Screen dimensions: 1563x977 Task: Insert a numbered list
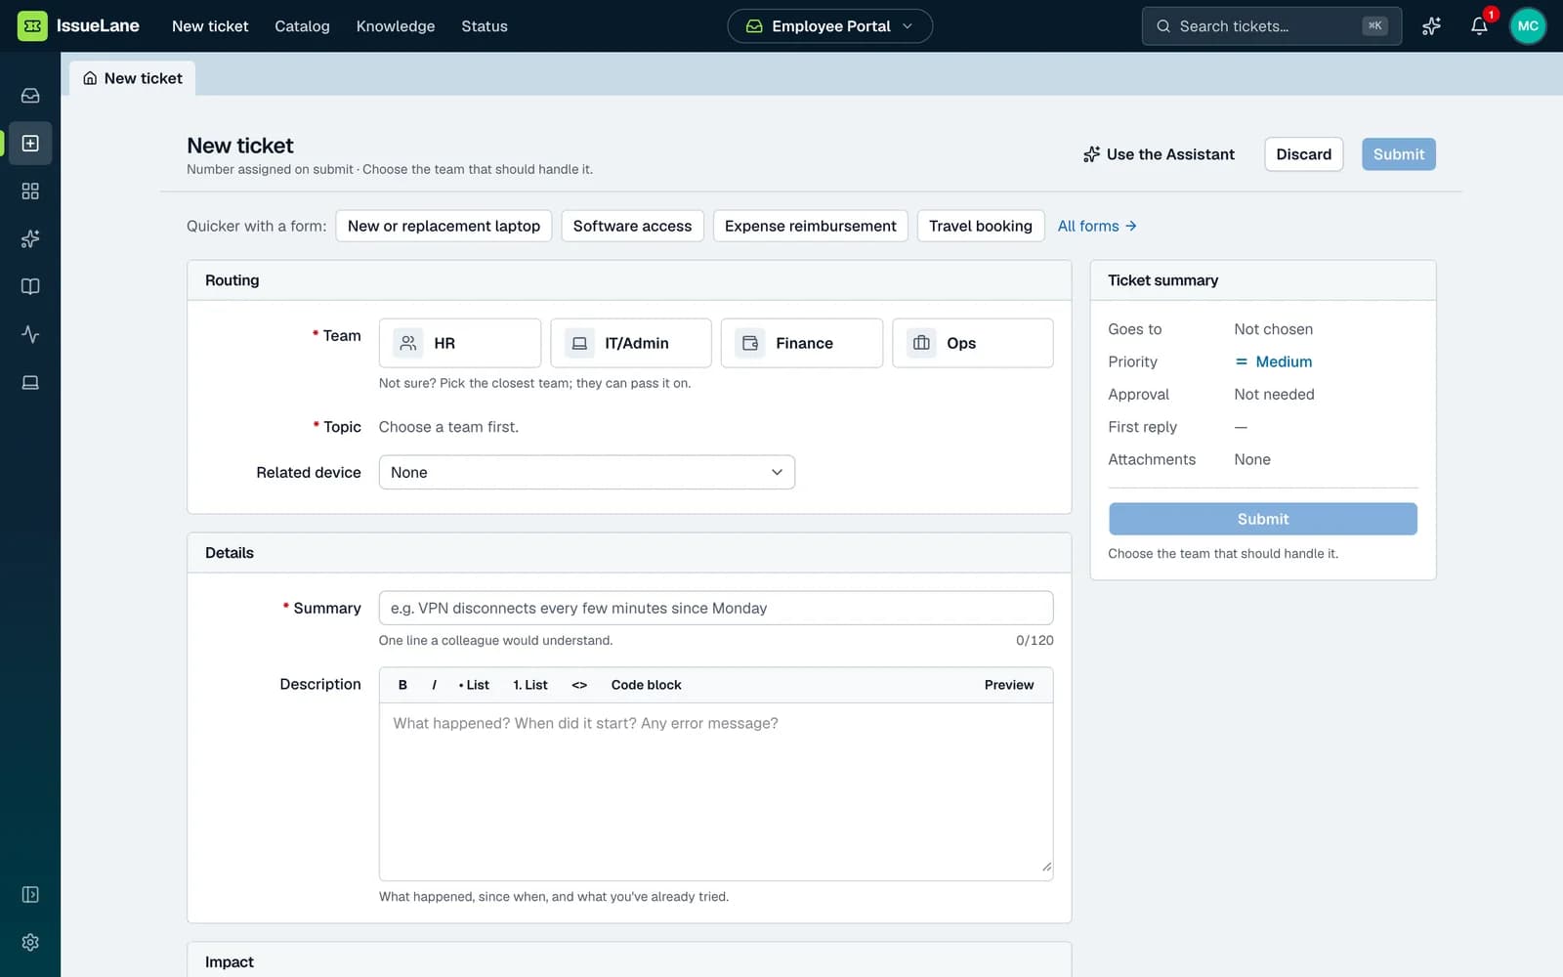tap(530, 685)
